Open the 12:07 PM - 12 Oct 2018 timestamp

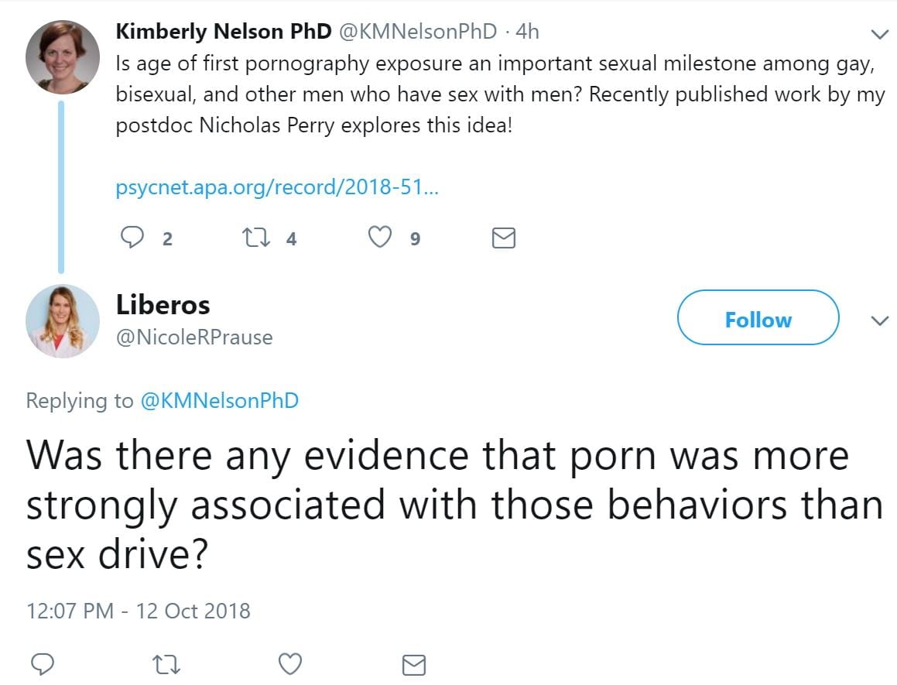(x=139, y=611)
